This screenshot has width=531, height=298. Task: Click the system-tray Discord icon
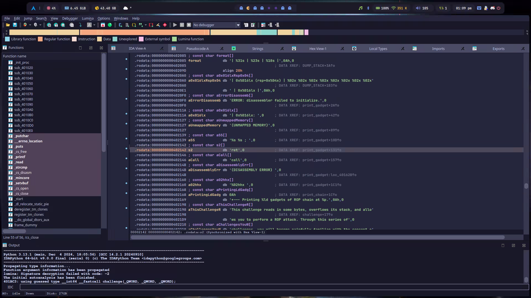pos(492,8)
